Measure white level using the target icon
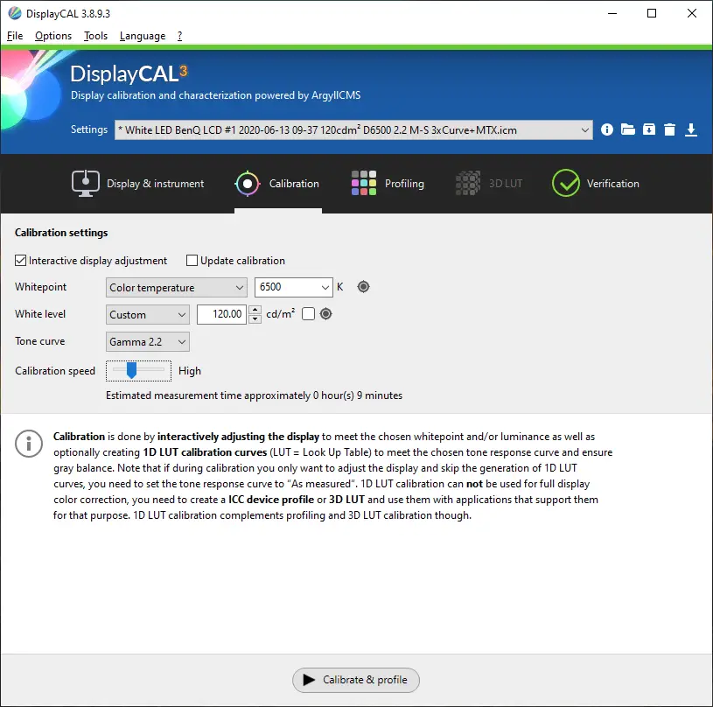 coord(326,314)
